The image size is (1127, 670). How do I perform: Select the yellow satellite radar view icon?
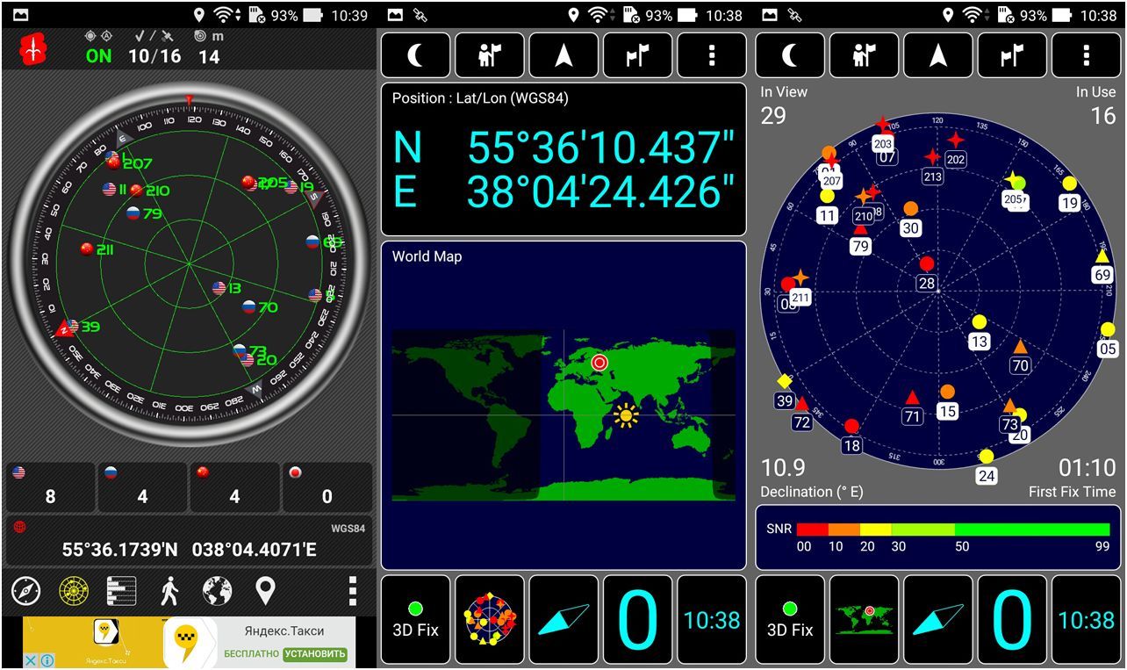click(x=74, y=591)
